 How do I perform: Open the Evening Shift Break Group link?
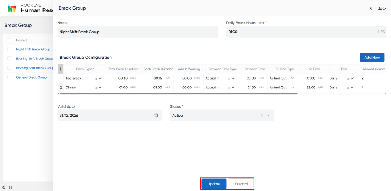(x=34, y=59)
